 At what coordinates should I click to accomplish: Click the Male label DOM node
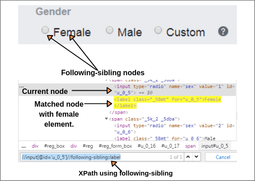point(165,139)
